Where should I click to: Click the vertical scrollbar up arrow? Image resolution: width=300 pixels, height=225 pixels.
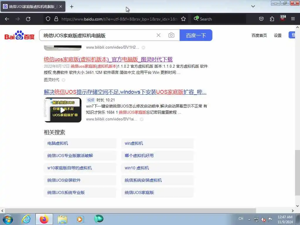[x=298, y=27]
